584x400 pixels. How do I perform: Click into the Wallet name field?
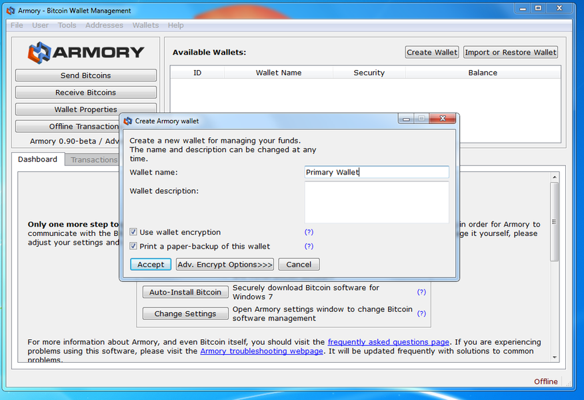pyautogui.click(x=377, y=172)
